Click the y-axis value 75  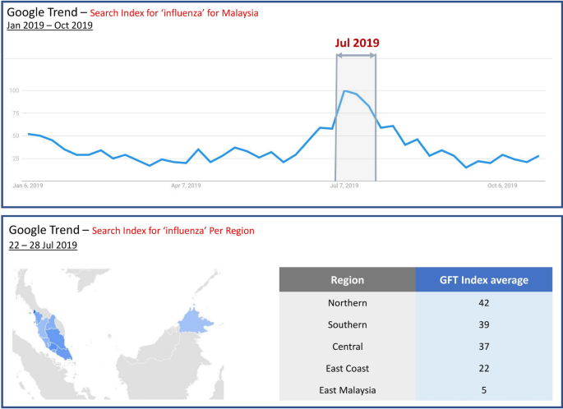pyautogui.click(x=16, y=113)
